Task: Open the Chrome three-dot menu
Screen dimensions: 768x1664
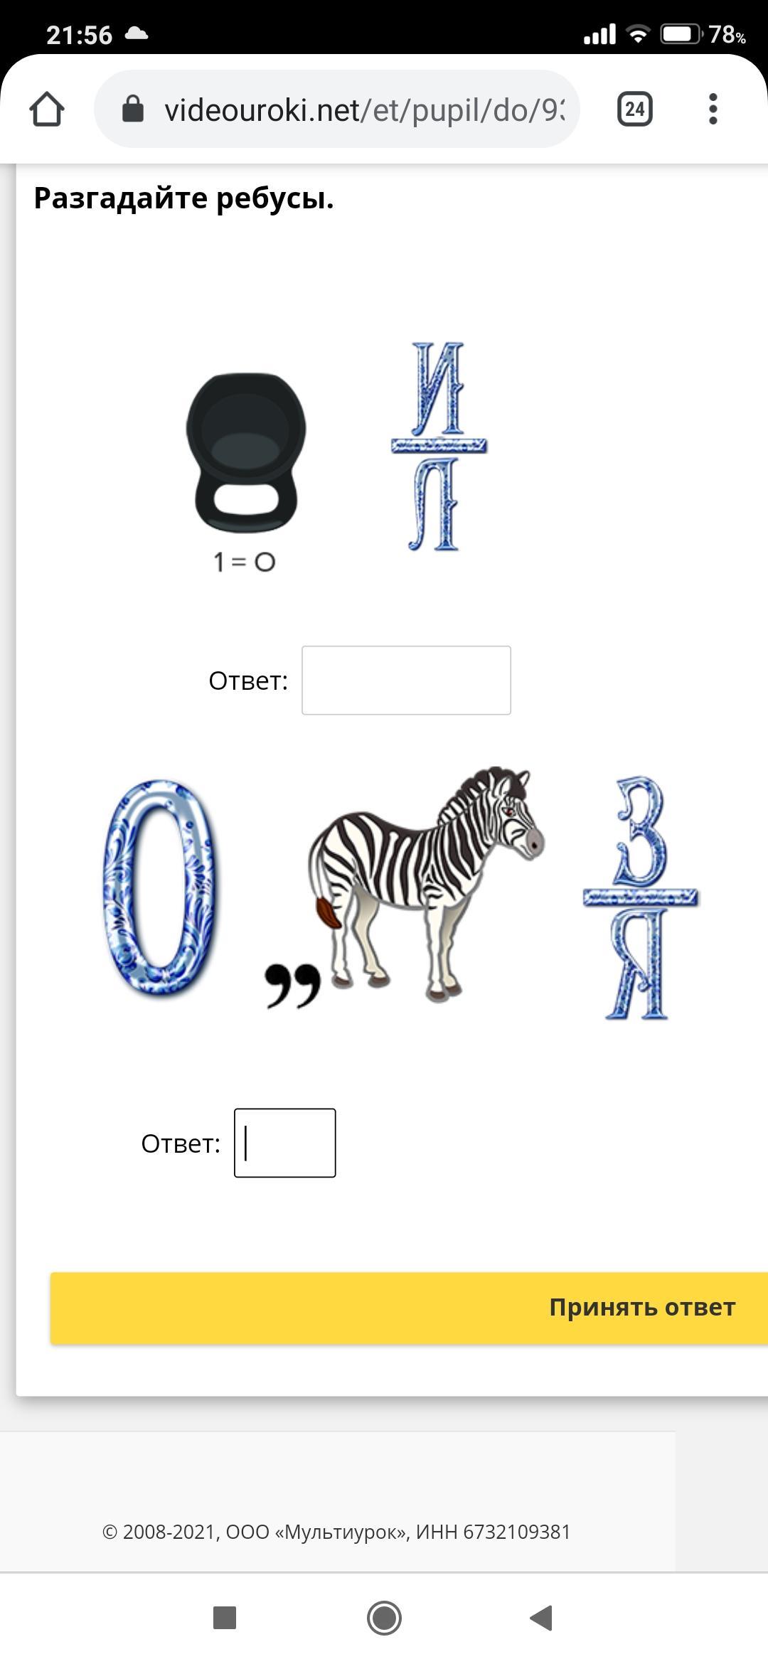Action: (x=713, y=110)
